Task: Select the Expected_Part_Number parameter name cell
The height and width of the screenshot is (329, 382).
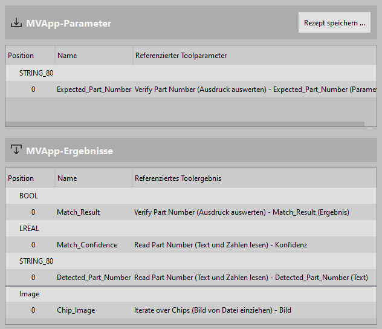Action: tap(94, 90)
